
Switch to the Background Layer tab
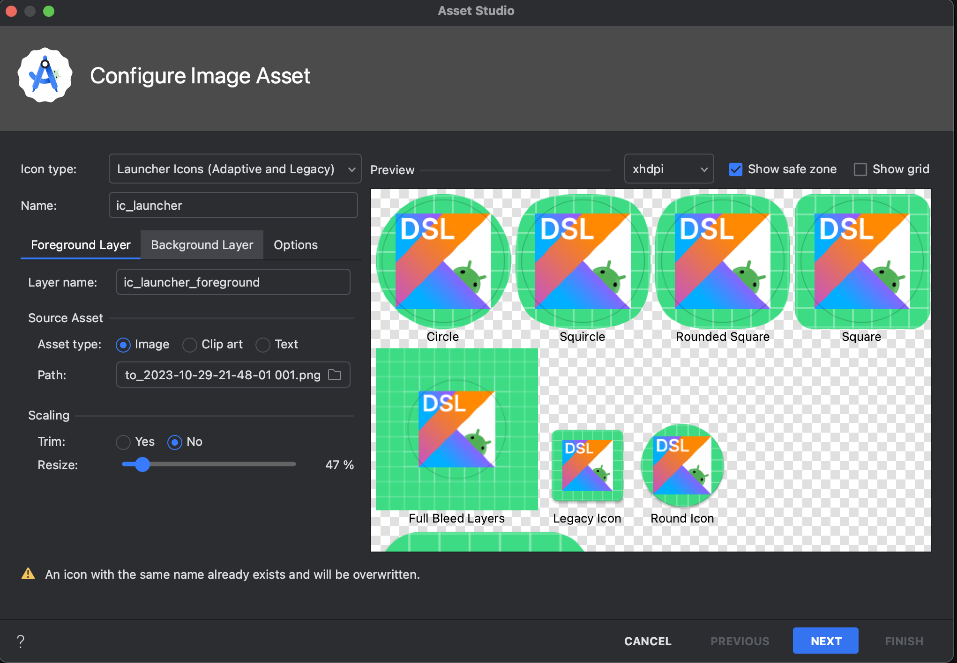pyautogui.click(x=202, y=245)
